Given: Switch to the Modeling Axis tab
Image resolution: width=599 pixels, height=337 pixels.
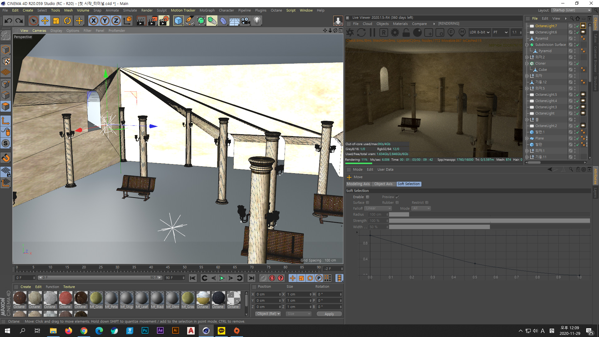Looking at the screenshot, I should [x=358, y=184].
